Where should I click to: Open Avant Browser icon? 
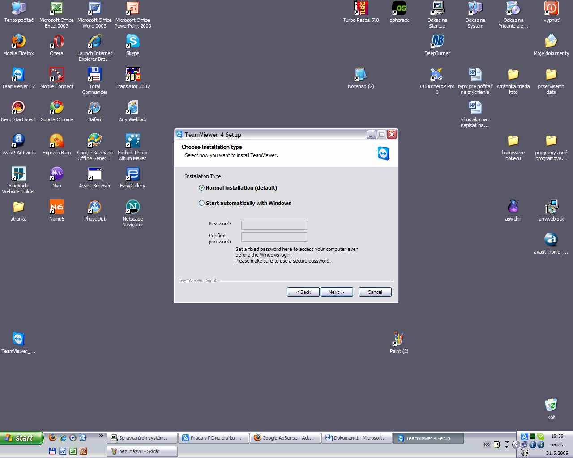[94, 174]
